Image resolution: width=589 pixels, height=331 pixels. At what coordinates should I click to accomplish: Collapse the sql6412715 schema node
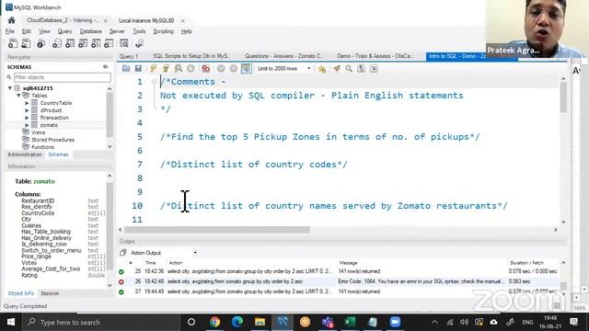pos(10,88)
